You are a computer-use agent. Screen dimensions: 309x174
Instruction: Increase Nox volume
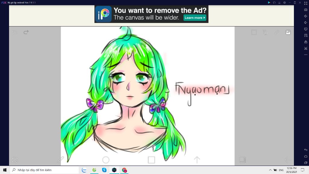(x=306, y=16)
